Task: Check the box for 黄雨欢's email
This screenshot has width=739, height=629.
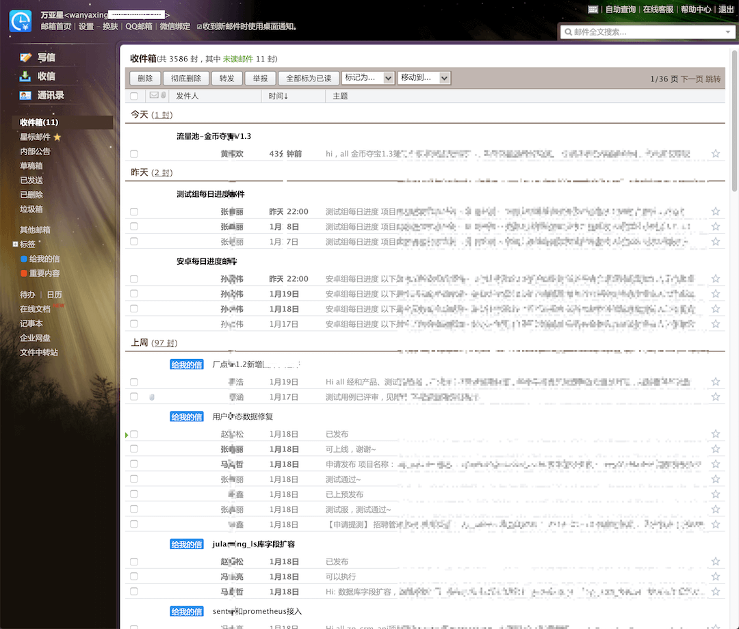Action: 134,154
